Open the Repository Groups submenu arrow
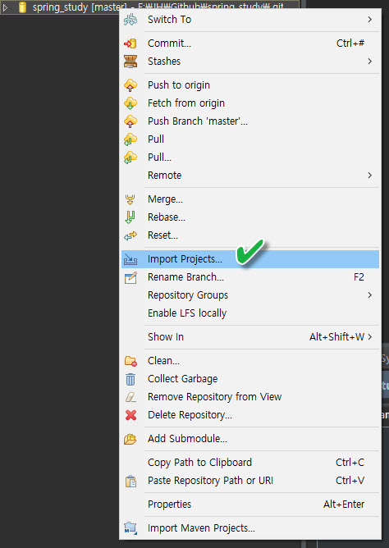389x548 pixels. tap(370, 295)
